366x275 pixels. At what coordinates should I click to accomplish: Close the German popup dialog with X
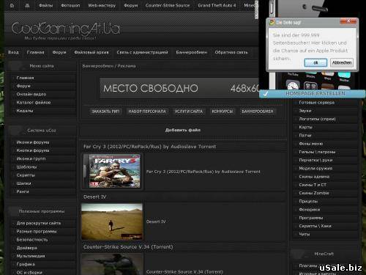coord(348,21)
